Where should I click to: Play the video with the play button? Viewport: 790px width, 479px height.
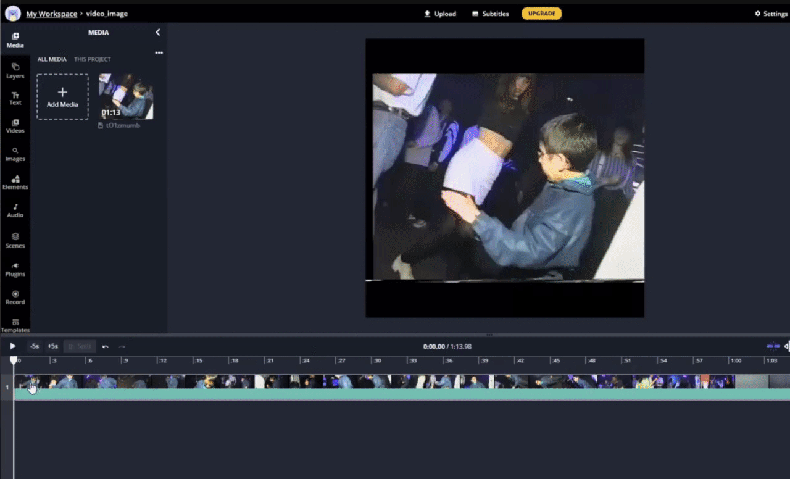pos(12,346)
